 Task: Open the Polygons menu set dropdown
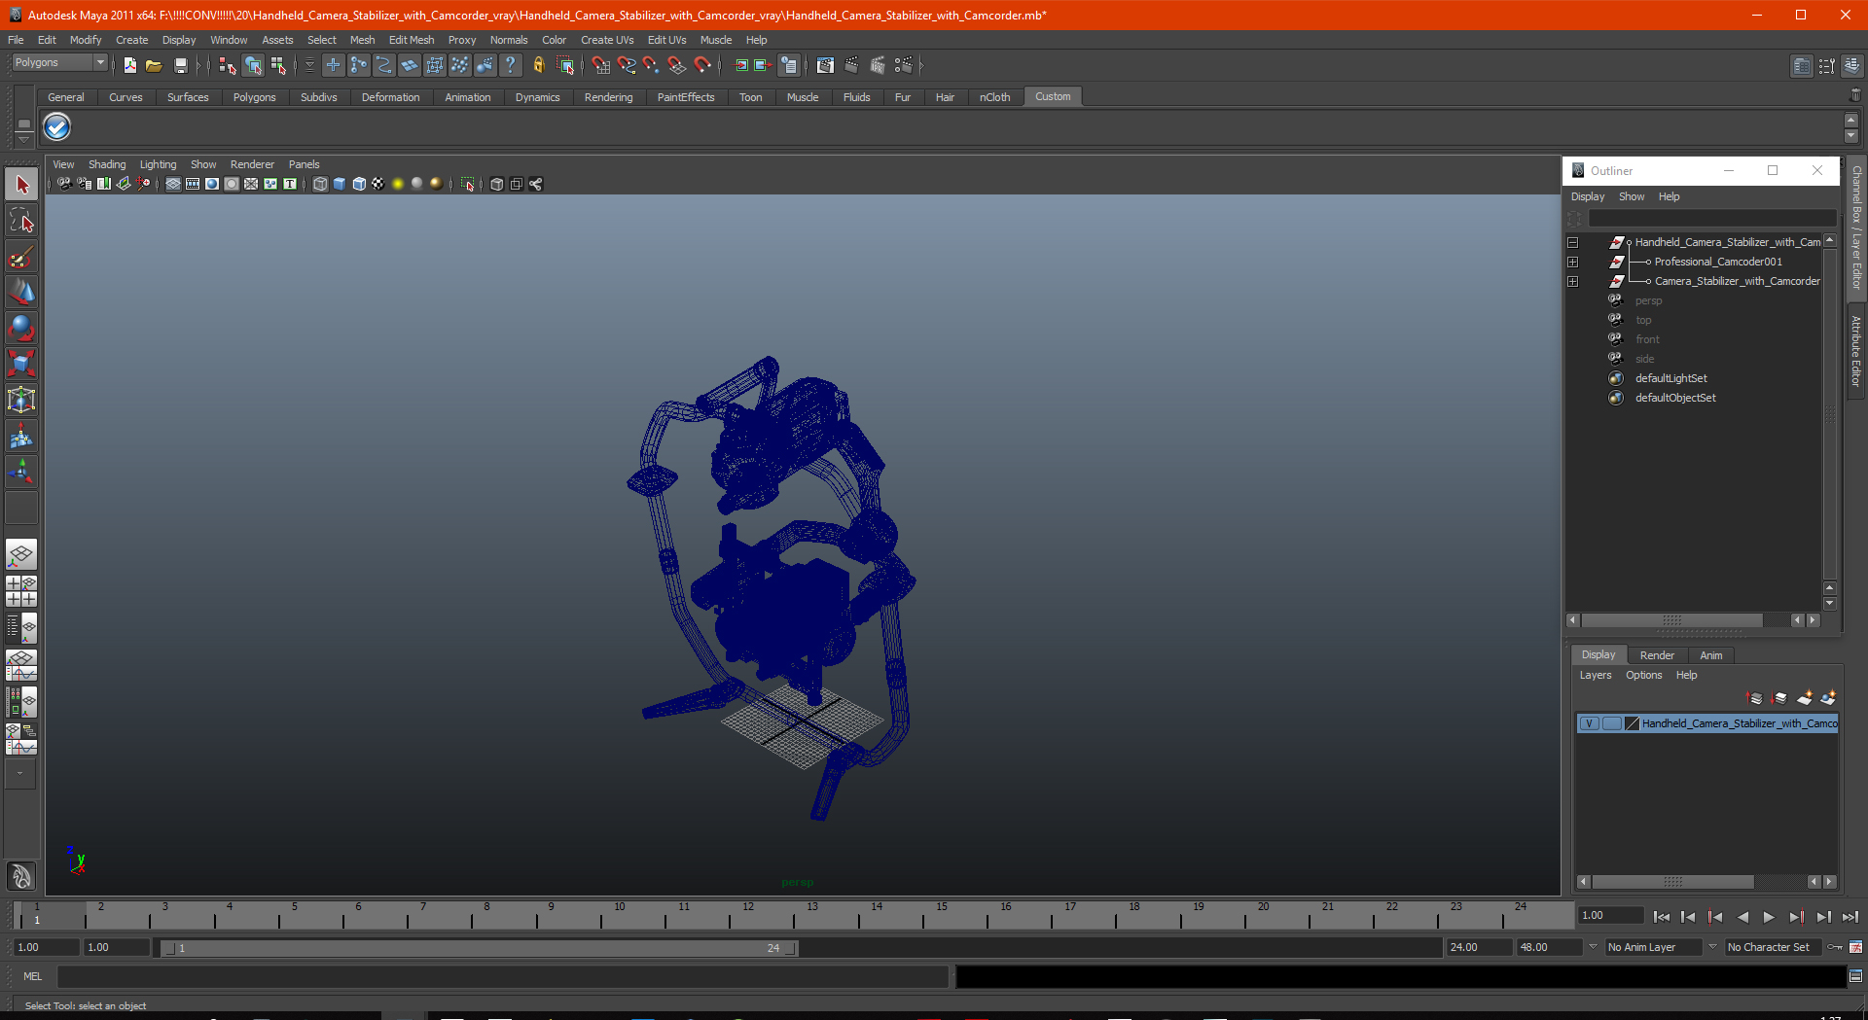click(59, 63)
